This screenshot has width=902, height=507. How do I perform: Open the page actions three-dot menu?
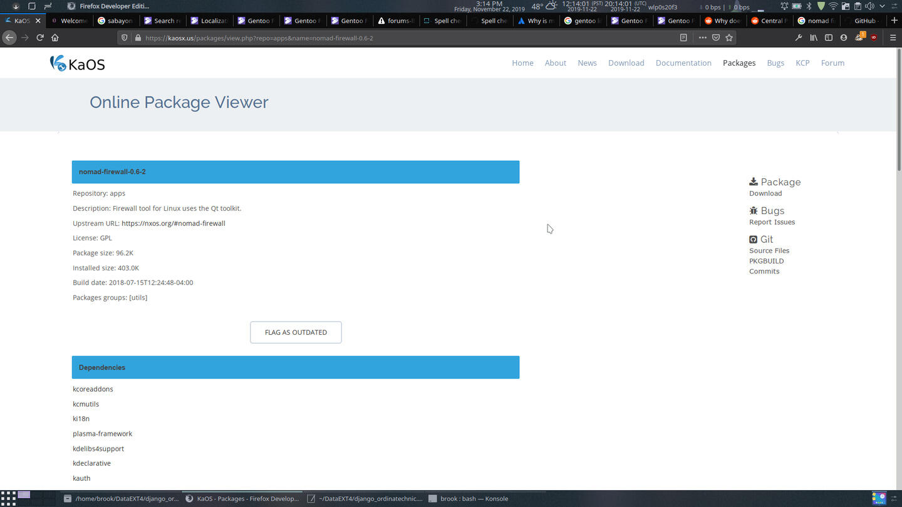click(x=702, y=38)
